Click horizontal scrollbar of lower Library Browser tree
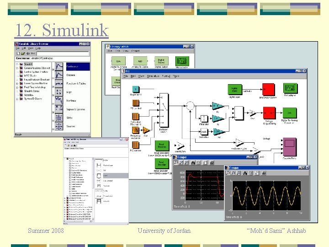 [78, 221]
